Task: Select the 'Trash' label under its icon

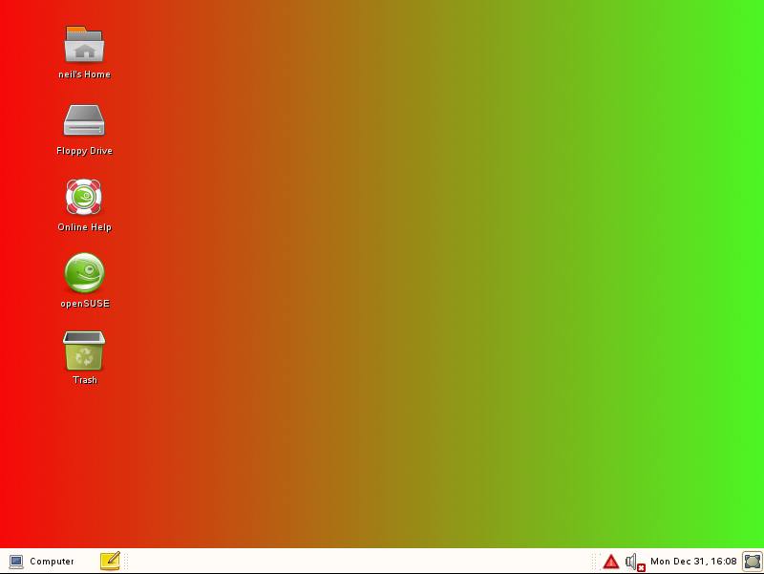Action: tap(84, 380)
